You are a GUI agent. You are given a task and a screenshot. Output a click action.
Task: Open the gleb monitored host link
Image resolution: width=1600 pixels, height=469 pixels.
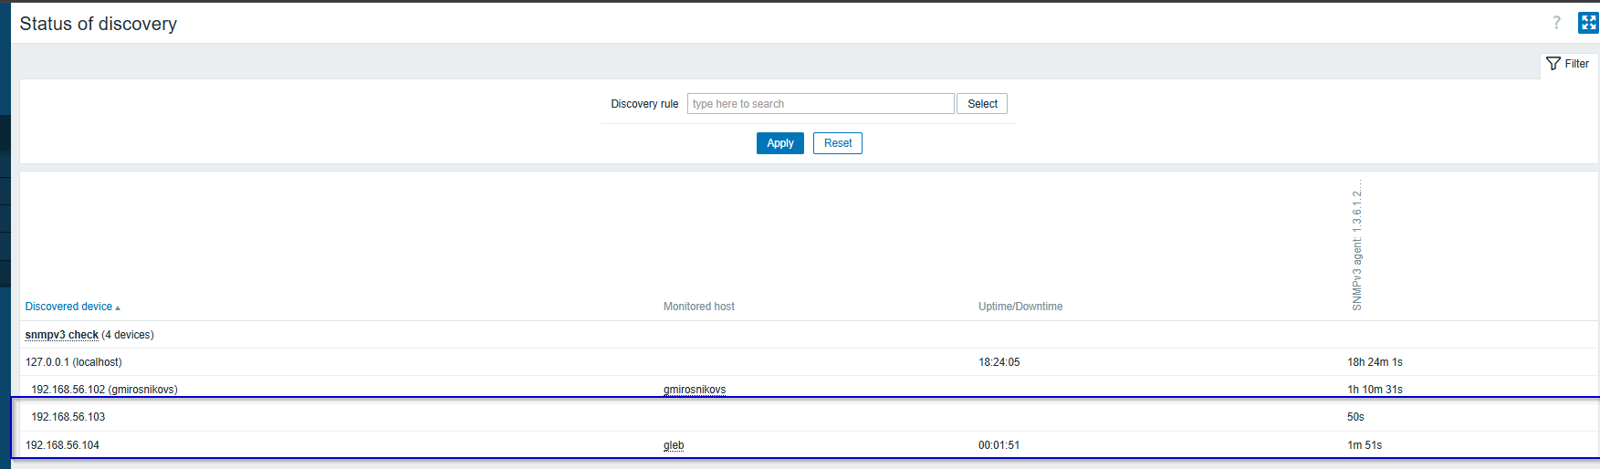[674, 445]
